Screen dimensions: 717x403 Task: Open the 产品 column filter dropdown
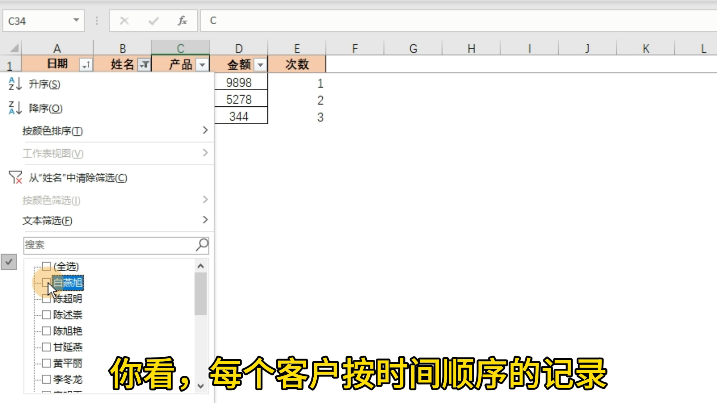coord(202,64)
